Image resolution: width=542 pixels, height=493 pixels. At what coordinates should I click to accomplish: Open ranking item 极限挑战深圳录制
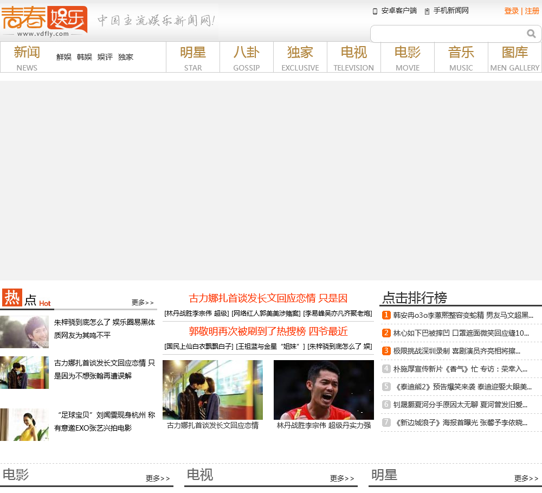click(x=456, y=351)
